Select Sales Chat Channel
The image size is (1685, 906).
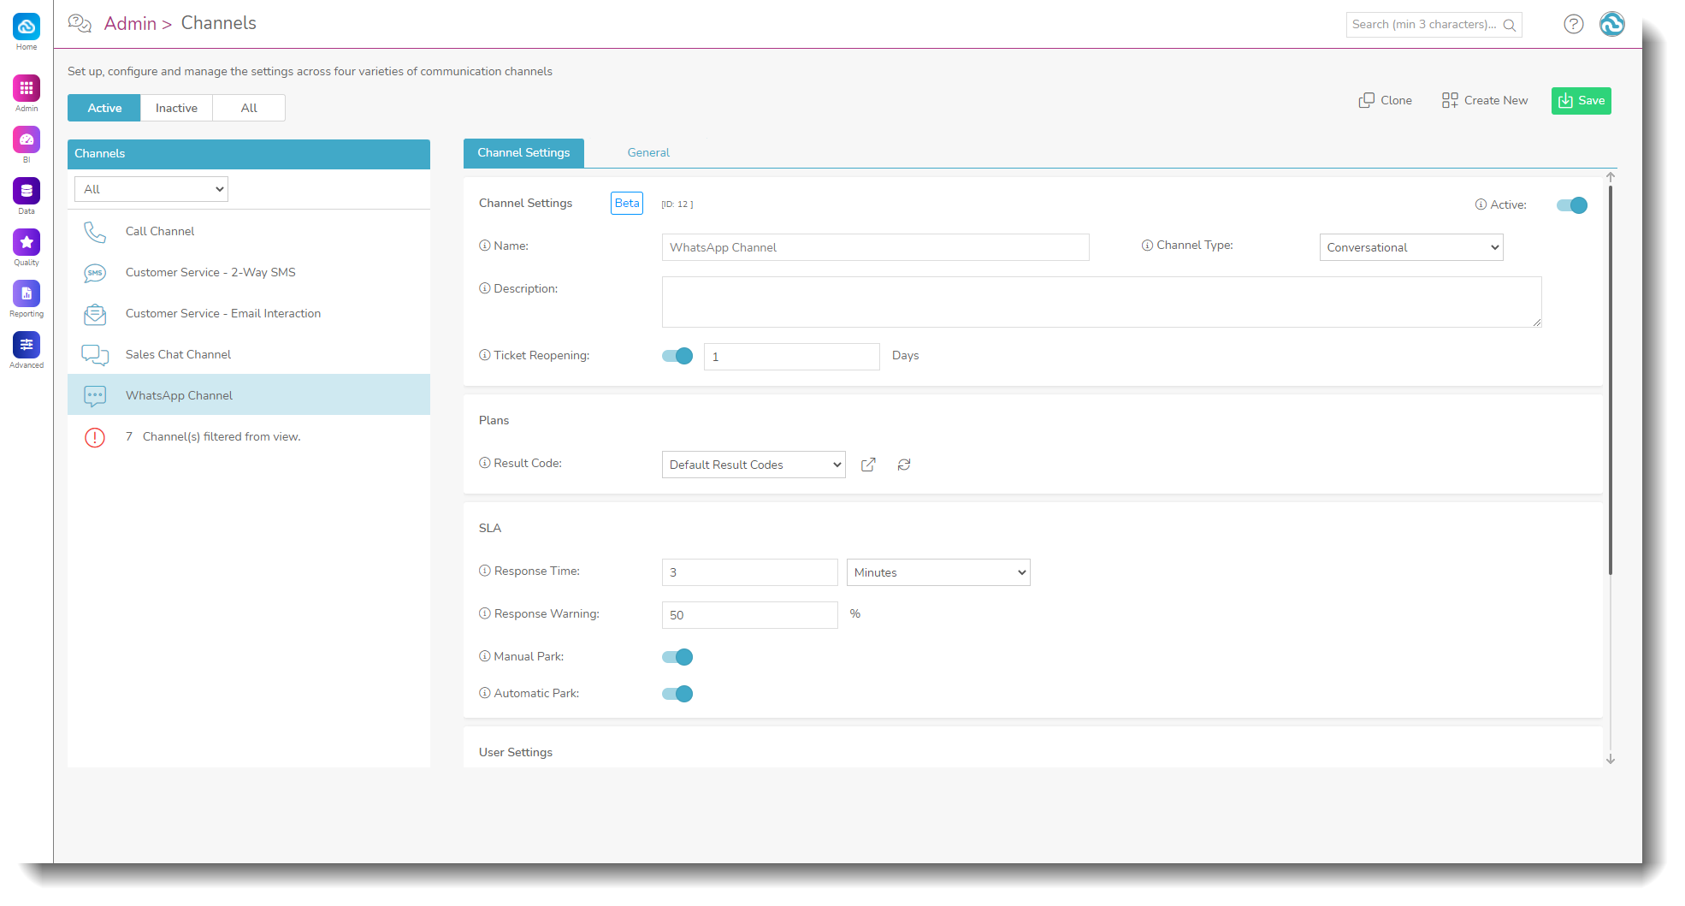coord(249,355)
